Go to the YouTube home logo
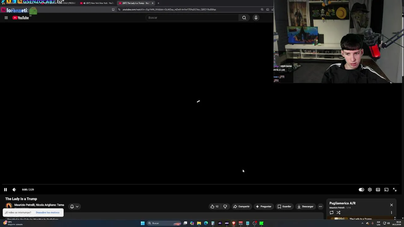The width and height of the screenshot is (404, 227). (21, 18)
